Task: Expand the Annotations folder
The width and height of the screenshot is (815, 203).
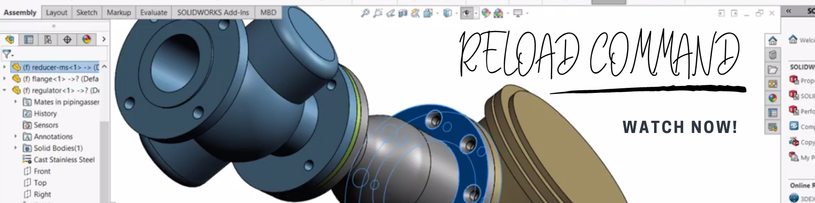Action: tap(15, 137)
